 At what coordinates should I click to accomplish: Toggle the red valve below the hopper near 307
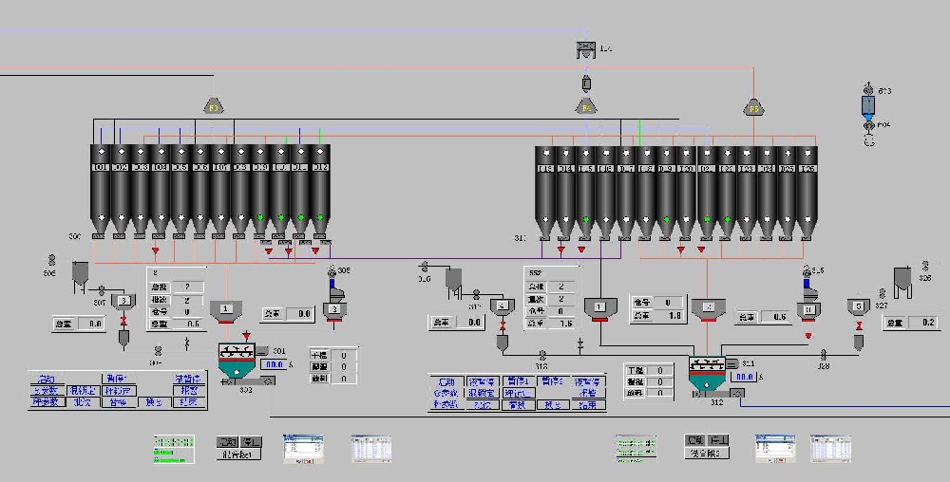123,336
